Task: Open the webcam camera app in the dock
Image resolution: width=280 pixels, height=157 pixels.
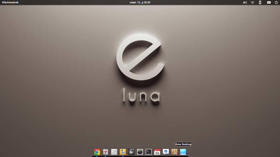Action: click(140, 152)
